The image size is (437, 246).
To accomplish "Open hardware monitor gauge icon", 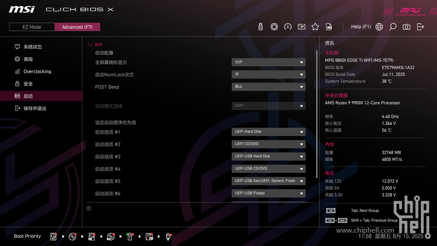I will click(x=288, y=27).
